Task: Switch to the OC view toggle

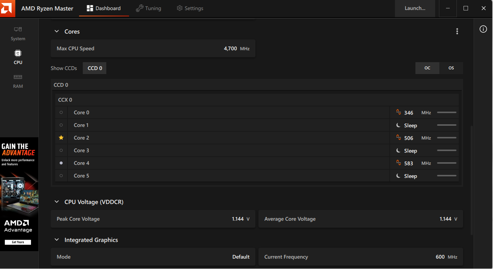Action: [x=427, y=68]
